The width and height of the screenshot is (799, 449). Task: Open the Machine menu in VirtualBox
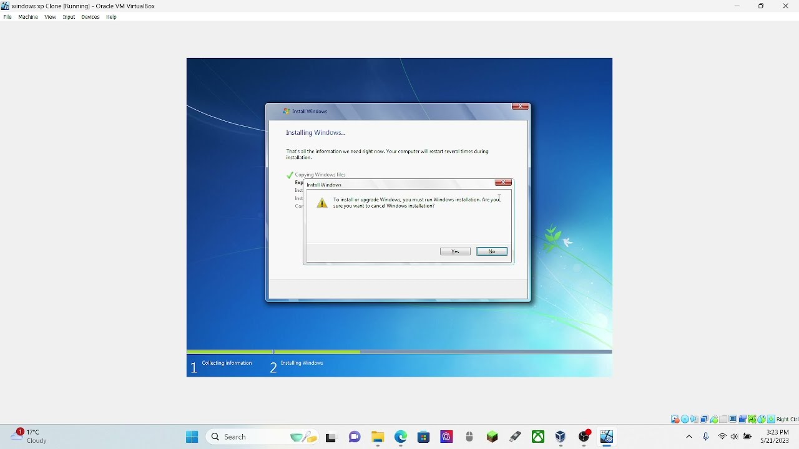(x=28, y=17)
